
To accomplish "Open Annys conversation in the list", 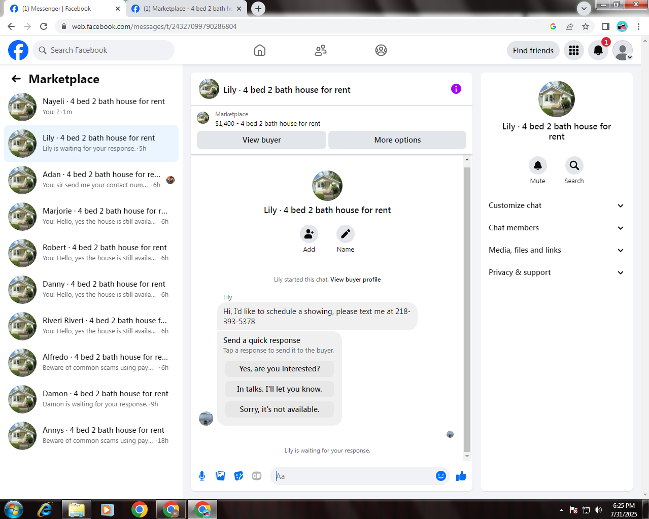I will [x=91, y=436].
